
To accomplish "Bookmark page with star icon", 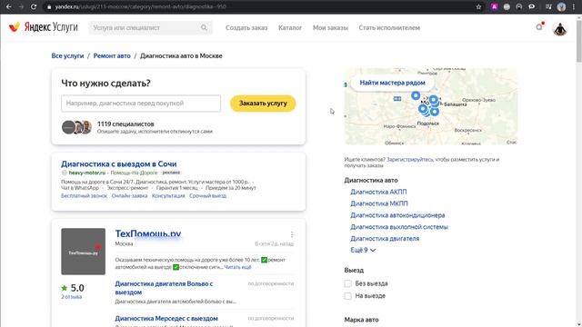I will pyautogui.click(x=478, y=6).
